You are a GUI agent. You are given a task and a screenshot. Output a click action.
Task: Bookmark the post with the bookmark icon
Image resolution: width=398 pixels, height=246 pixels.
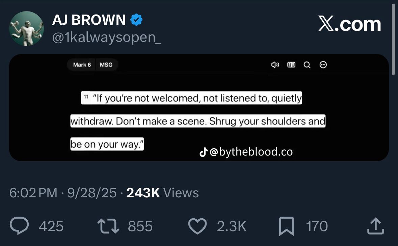[x=287, y=226]
